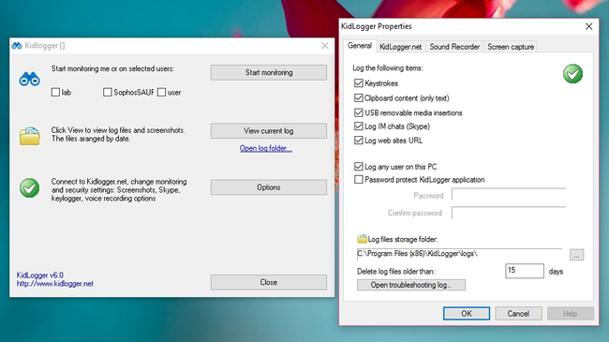Enable Password protect KidLogger application
609x342 pixels.
pyautogui.click(x=359, y=180)
